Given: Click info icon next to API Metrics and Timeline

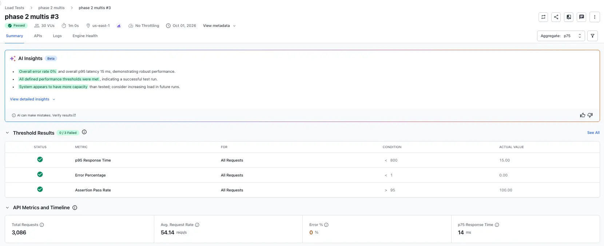Looking at the screenshot, I should (x=75, y=208).
